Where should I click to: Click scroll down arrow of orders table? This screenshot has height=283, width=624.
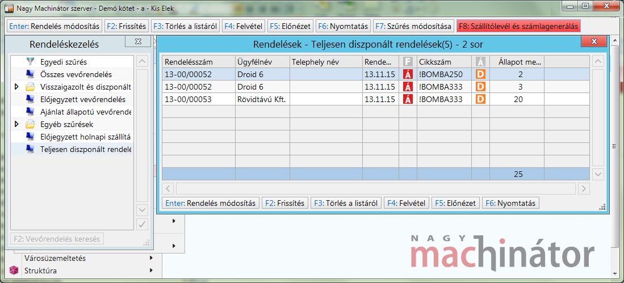click(x=598, y=174)
